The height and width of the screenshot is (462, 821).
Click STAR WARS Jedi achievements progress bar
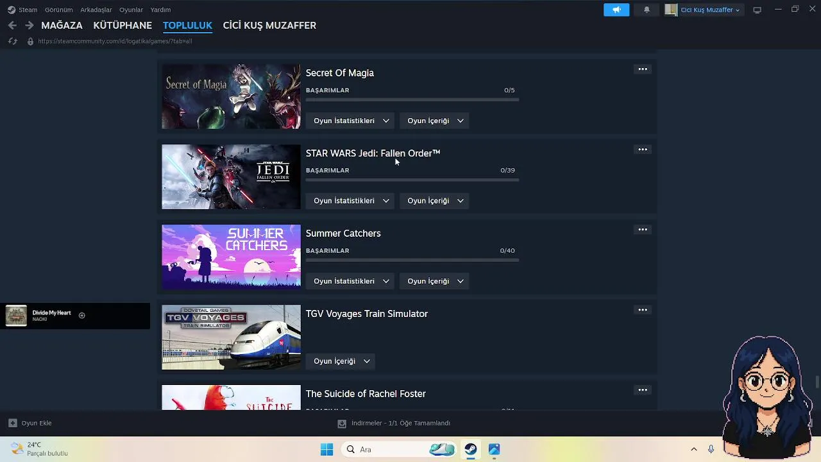coord(412,180)
